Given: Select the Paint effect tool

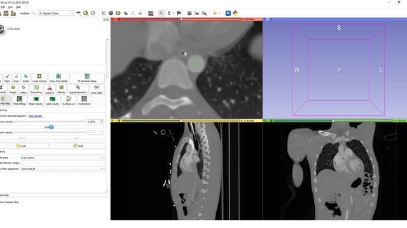Looking at the screenshot, I should (7, 78).
